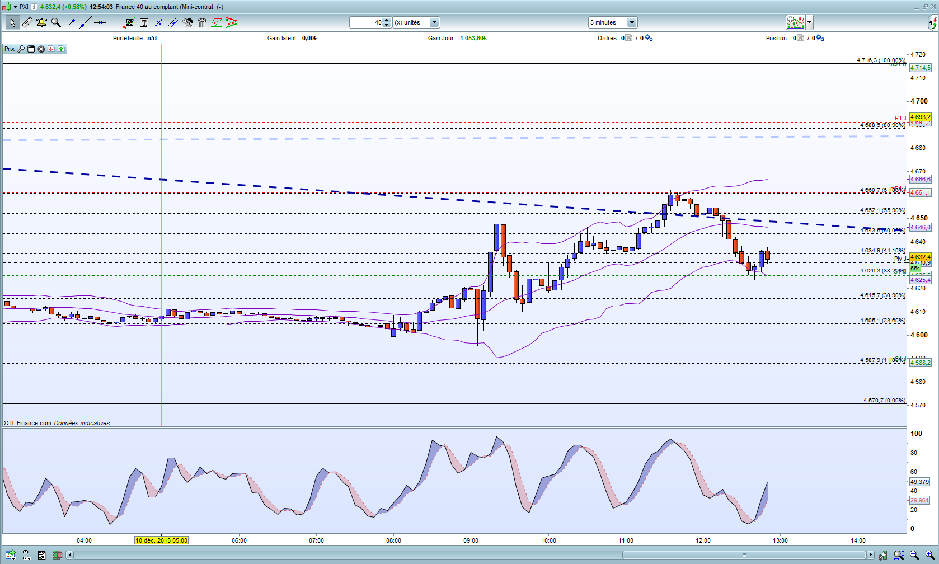The image size is (939, 564).
Task: Click the 4 588,2 price axis label
Action: point(921,363)
